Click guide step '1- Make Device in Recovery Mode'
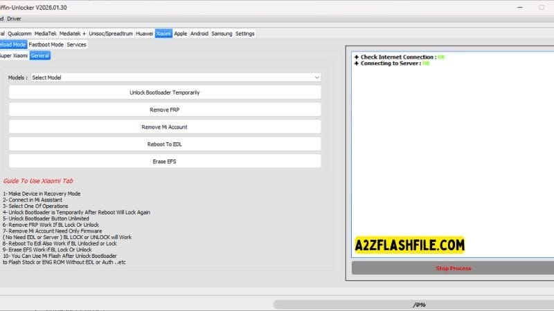This screenshot has width=554, height=311. click(42, 194)
